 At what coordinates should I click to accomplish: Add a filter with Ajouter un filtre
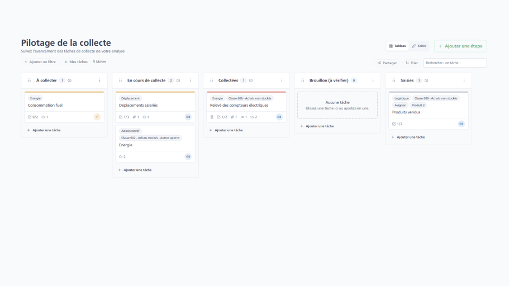coord(40,61)
